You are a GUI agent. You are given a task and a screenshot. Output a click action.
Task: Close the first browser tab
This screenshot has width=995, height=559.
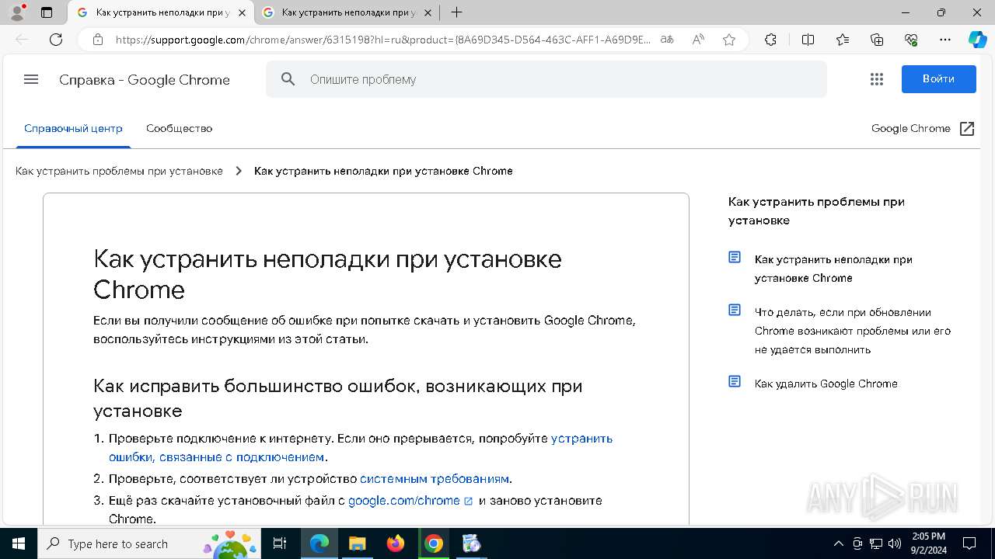pyautogui.click(x=242, y=12)
